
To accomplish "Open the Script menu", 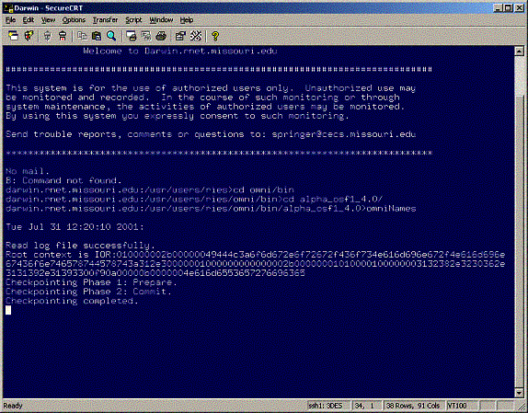I will tap(133, 20).
